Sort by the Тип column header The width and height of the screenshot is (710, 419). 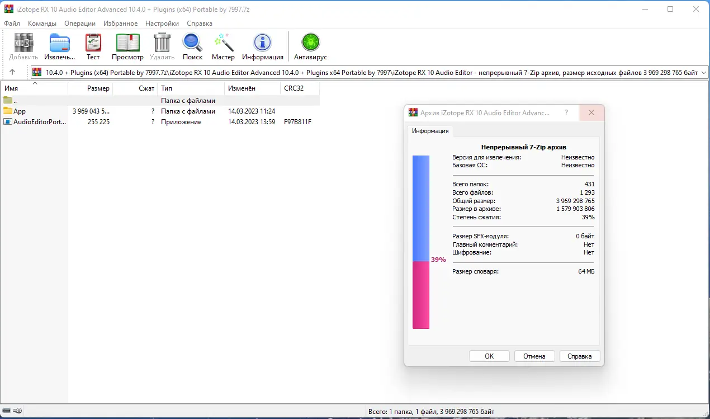pos(191,88)
